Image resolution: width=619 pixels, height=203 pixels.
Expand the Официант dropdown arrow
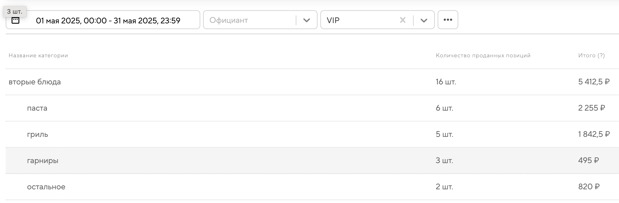[x=306, y=20]
